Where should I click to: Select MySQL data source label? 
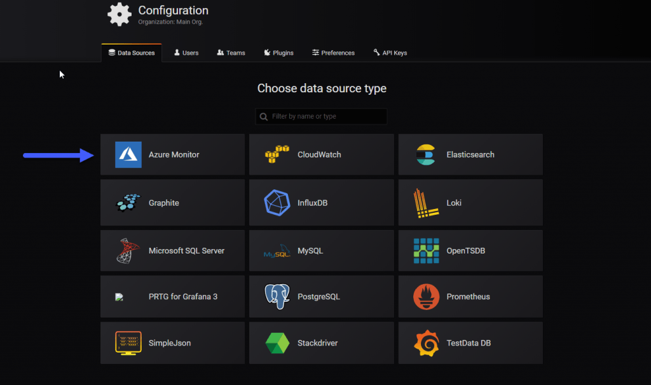point(310,251)
